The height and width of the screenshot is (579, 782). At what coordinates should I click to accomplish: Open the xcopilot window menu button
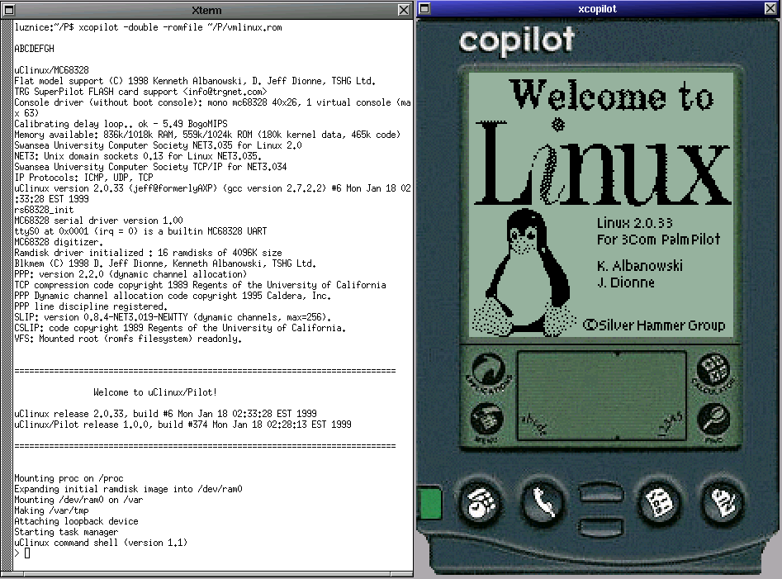pos(424,8)
